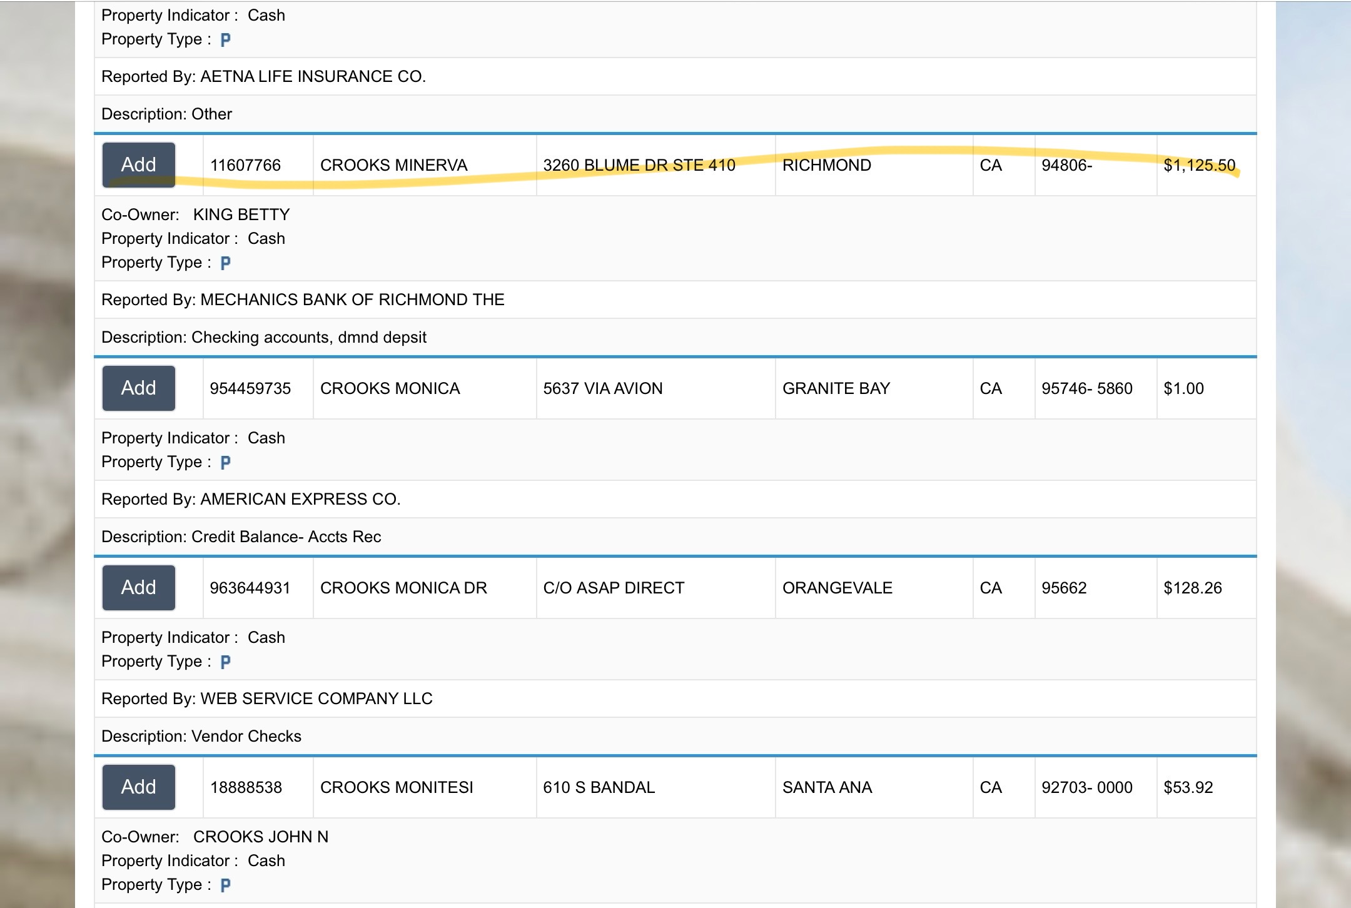Click Reported By AMERICAN EXPRESS CO.

pyautogui.click(x=251, y=499)
